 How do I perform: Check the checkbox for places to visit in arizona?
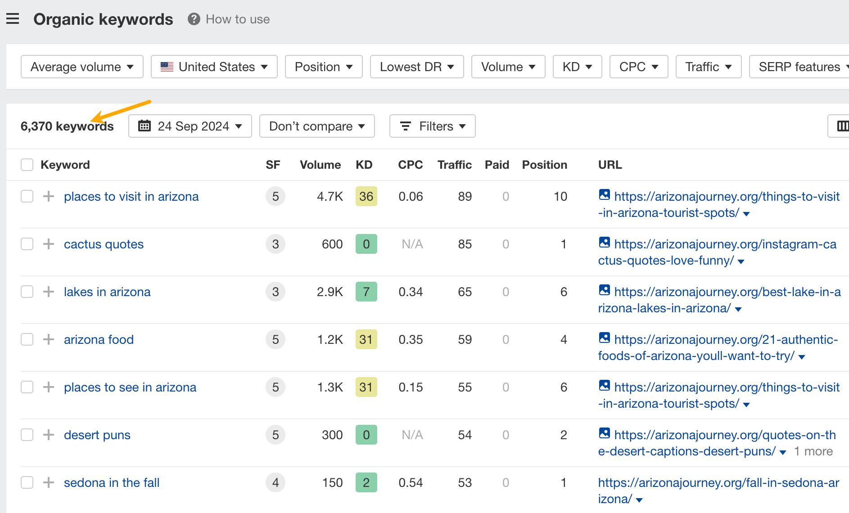point(27,197)
